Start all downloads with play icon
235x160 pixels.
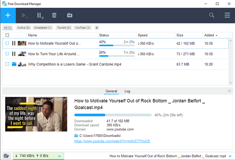click(25, 15)
